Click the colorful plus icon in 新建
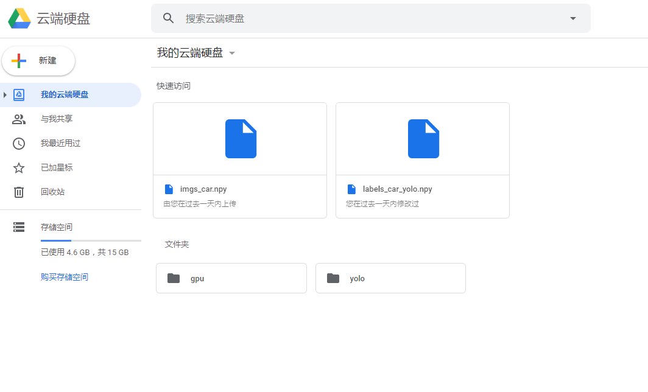 (x=19, y=61)
